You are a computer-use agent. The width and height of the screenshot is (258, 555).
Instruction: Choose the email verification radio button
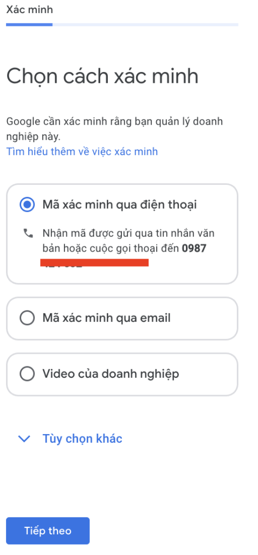(27, 318)
